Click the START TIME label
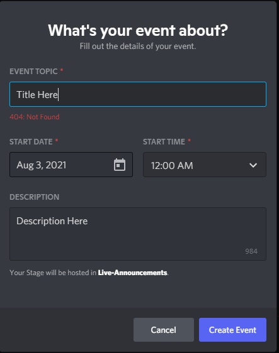Viewport: 279px width, 353px height. (x=164, y=141)
